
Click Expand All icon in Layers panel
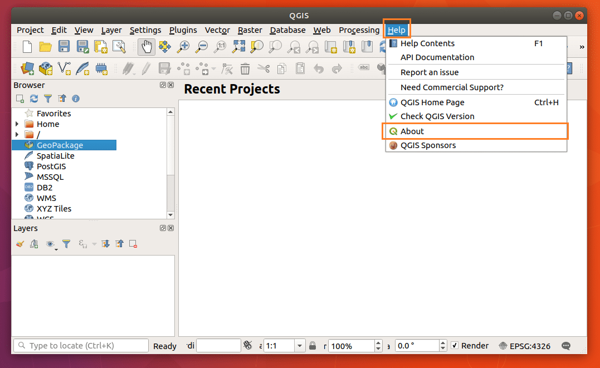coord(105,244)
